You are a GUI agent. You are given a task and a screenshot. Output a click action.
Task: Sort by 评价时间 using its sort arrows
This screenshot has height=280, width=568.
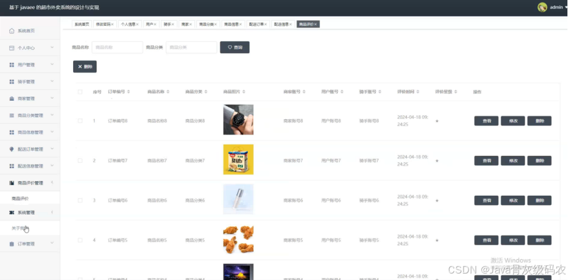418,92
